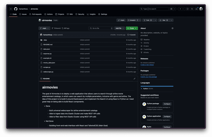Screen dimensions: 212x137
Task: Focus the Go to file field
Action: click(x=101, y=28)
